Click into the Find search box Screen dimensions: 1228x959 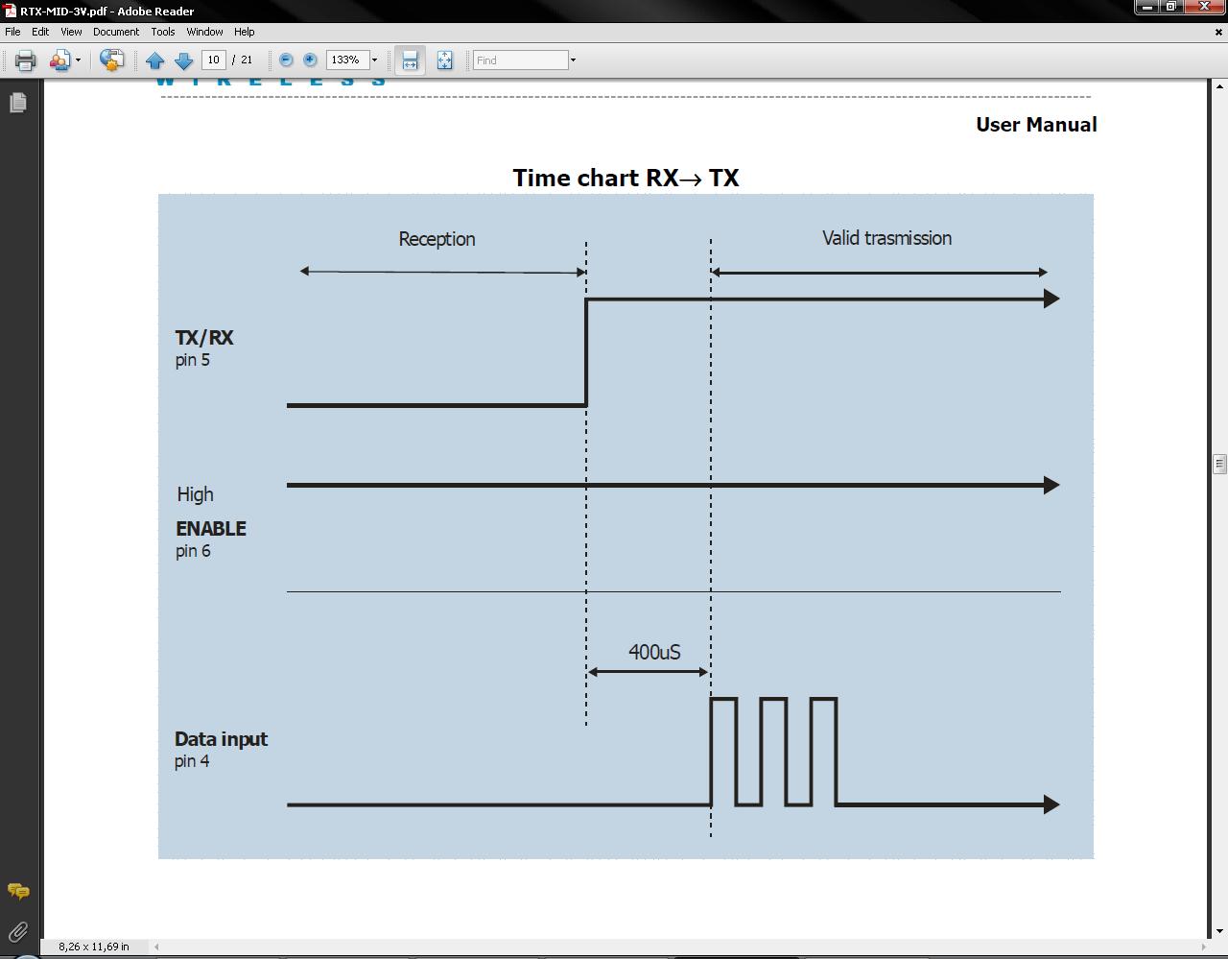pyautogui.click(x=520, y=60)
